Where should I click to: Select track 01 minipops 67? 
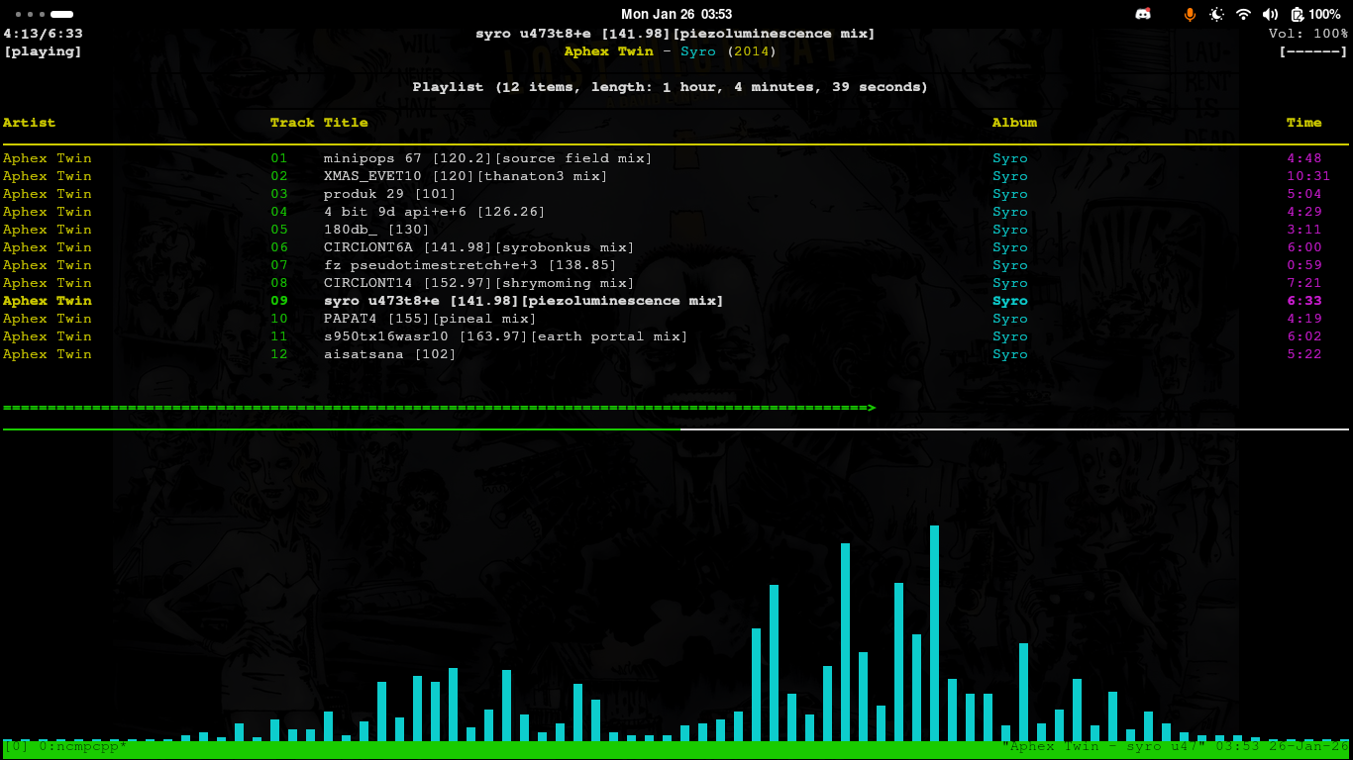(x=487, y=158)
